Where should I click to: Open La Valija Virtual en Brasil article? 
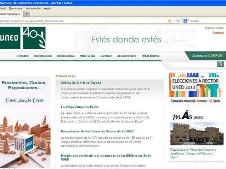[x=80, y=107]
